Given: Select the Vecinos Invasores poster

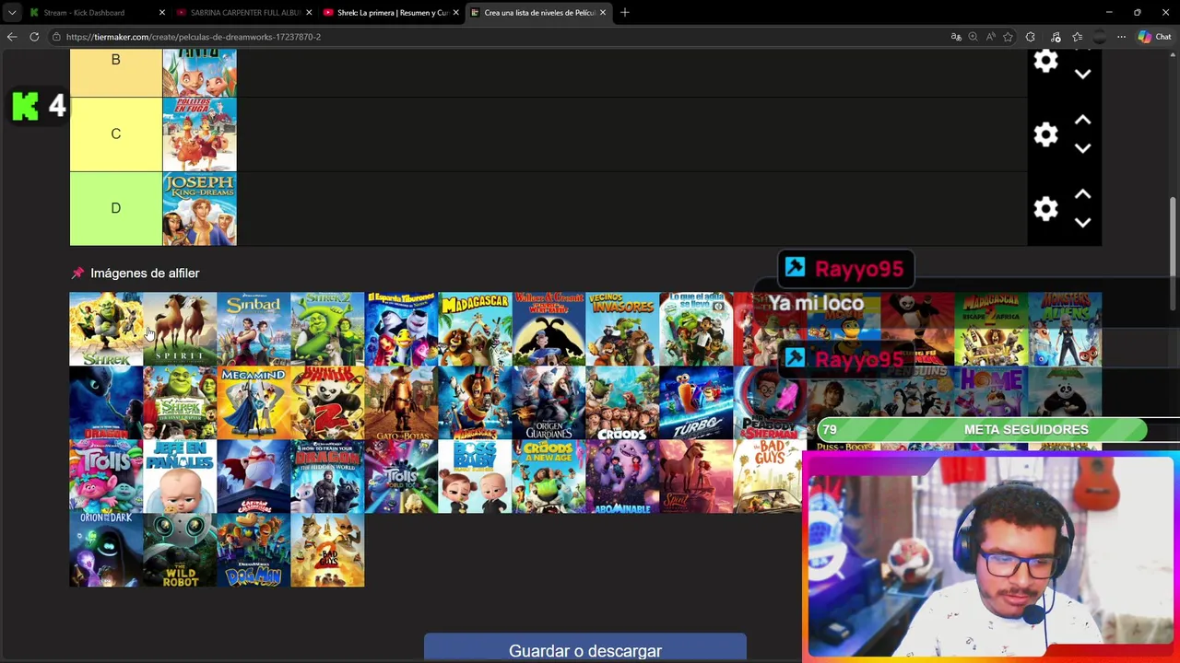Looking at the screenshot, I should 622,329.
